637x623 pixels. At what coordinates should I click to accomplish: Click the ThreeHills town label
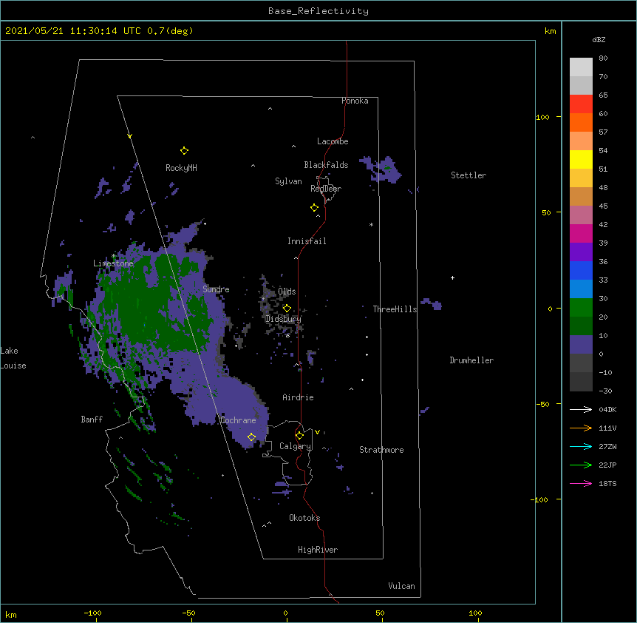[x=395, y=309]
